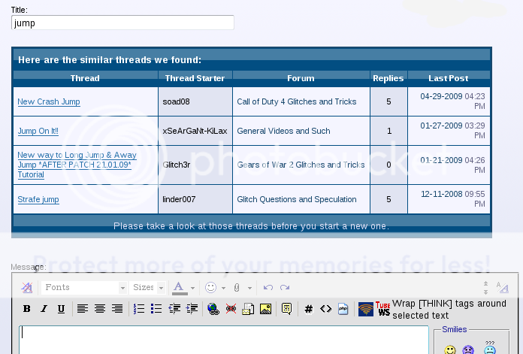
Task: Click Call of Duty 4 Glitches and Tricks
Action: click(x=297, y=101)
